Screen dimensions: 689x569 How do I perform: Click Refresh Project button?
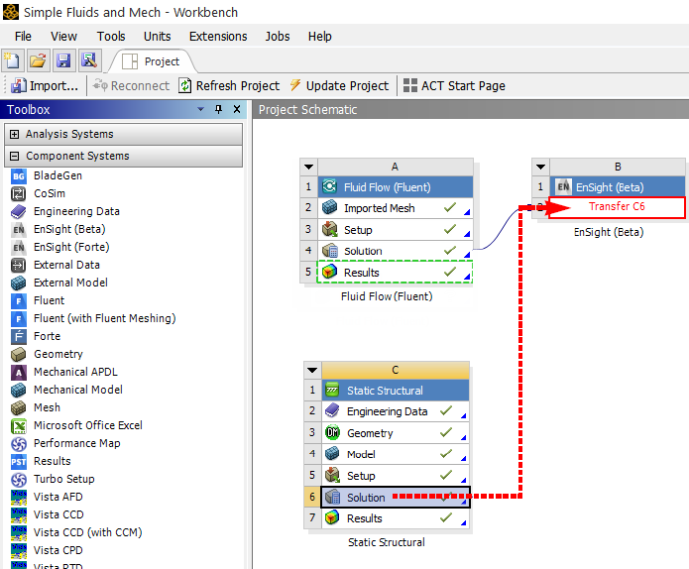(229, 85)
